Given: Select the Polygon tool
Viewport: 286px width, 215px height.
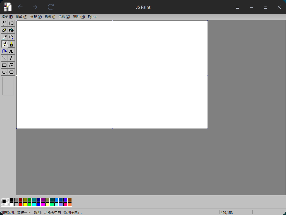Looking at the screenshot, I should tap(11, 65).
